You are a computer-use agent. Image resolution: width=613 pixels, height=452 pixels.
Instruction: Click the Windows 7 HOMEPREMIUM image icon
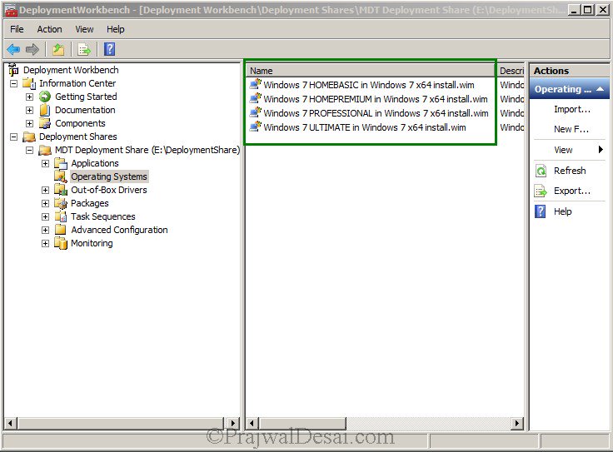point(256,98)
